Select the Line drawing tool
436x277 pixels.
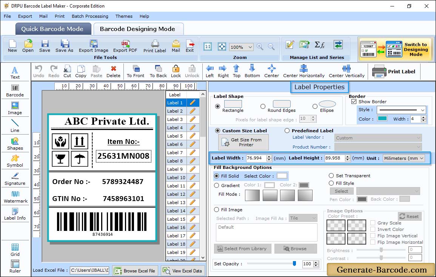pyautogui.click(x=15, y=126)
